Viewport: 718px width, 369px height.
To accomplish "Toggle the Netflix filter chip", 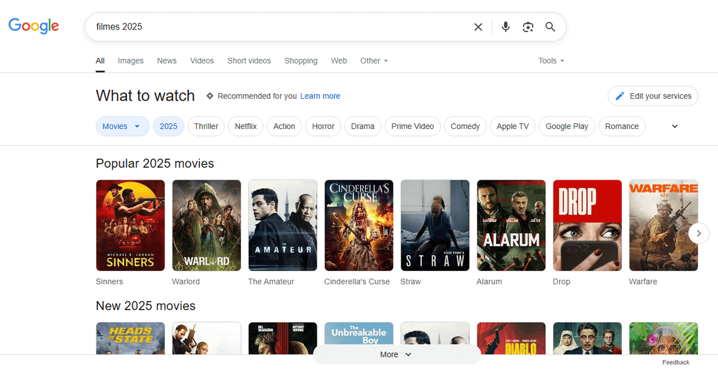I will (246, 126).
